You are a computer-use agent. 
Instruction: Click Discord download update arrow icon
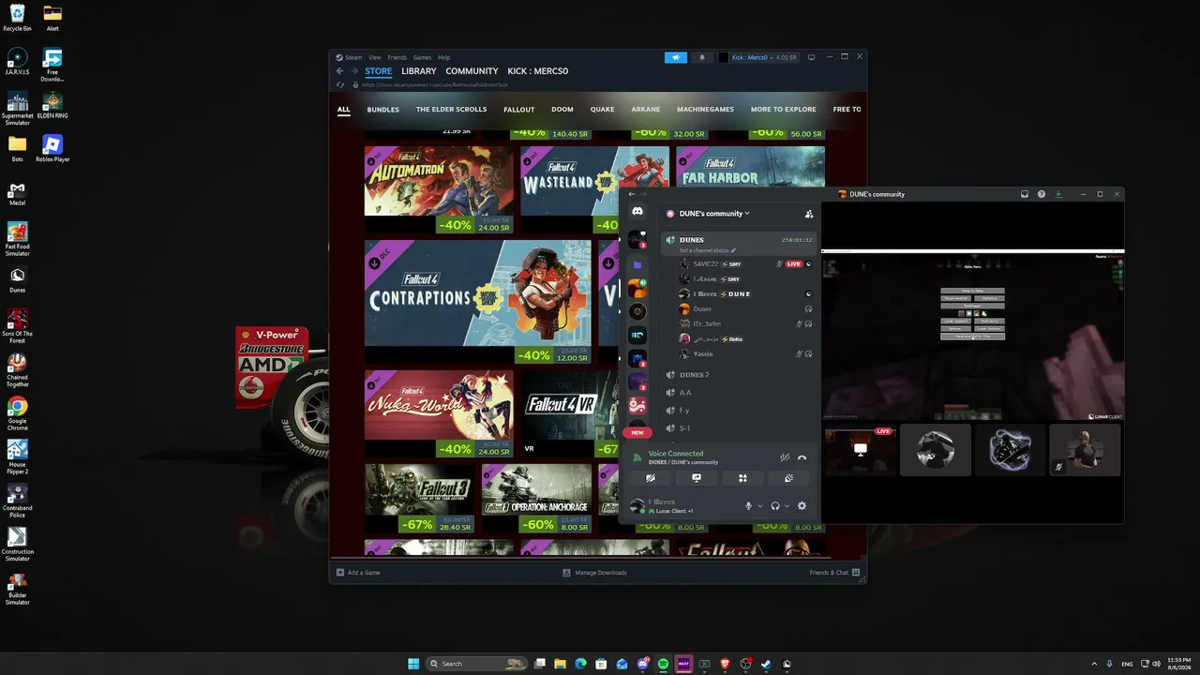coord(1058,194)
